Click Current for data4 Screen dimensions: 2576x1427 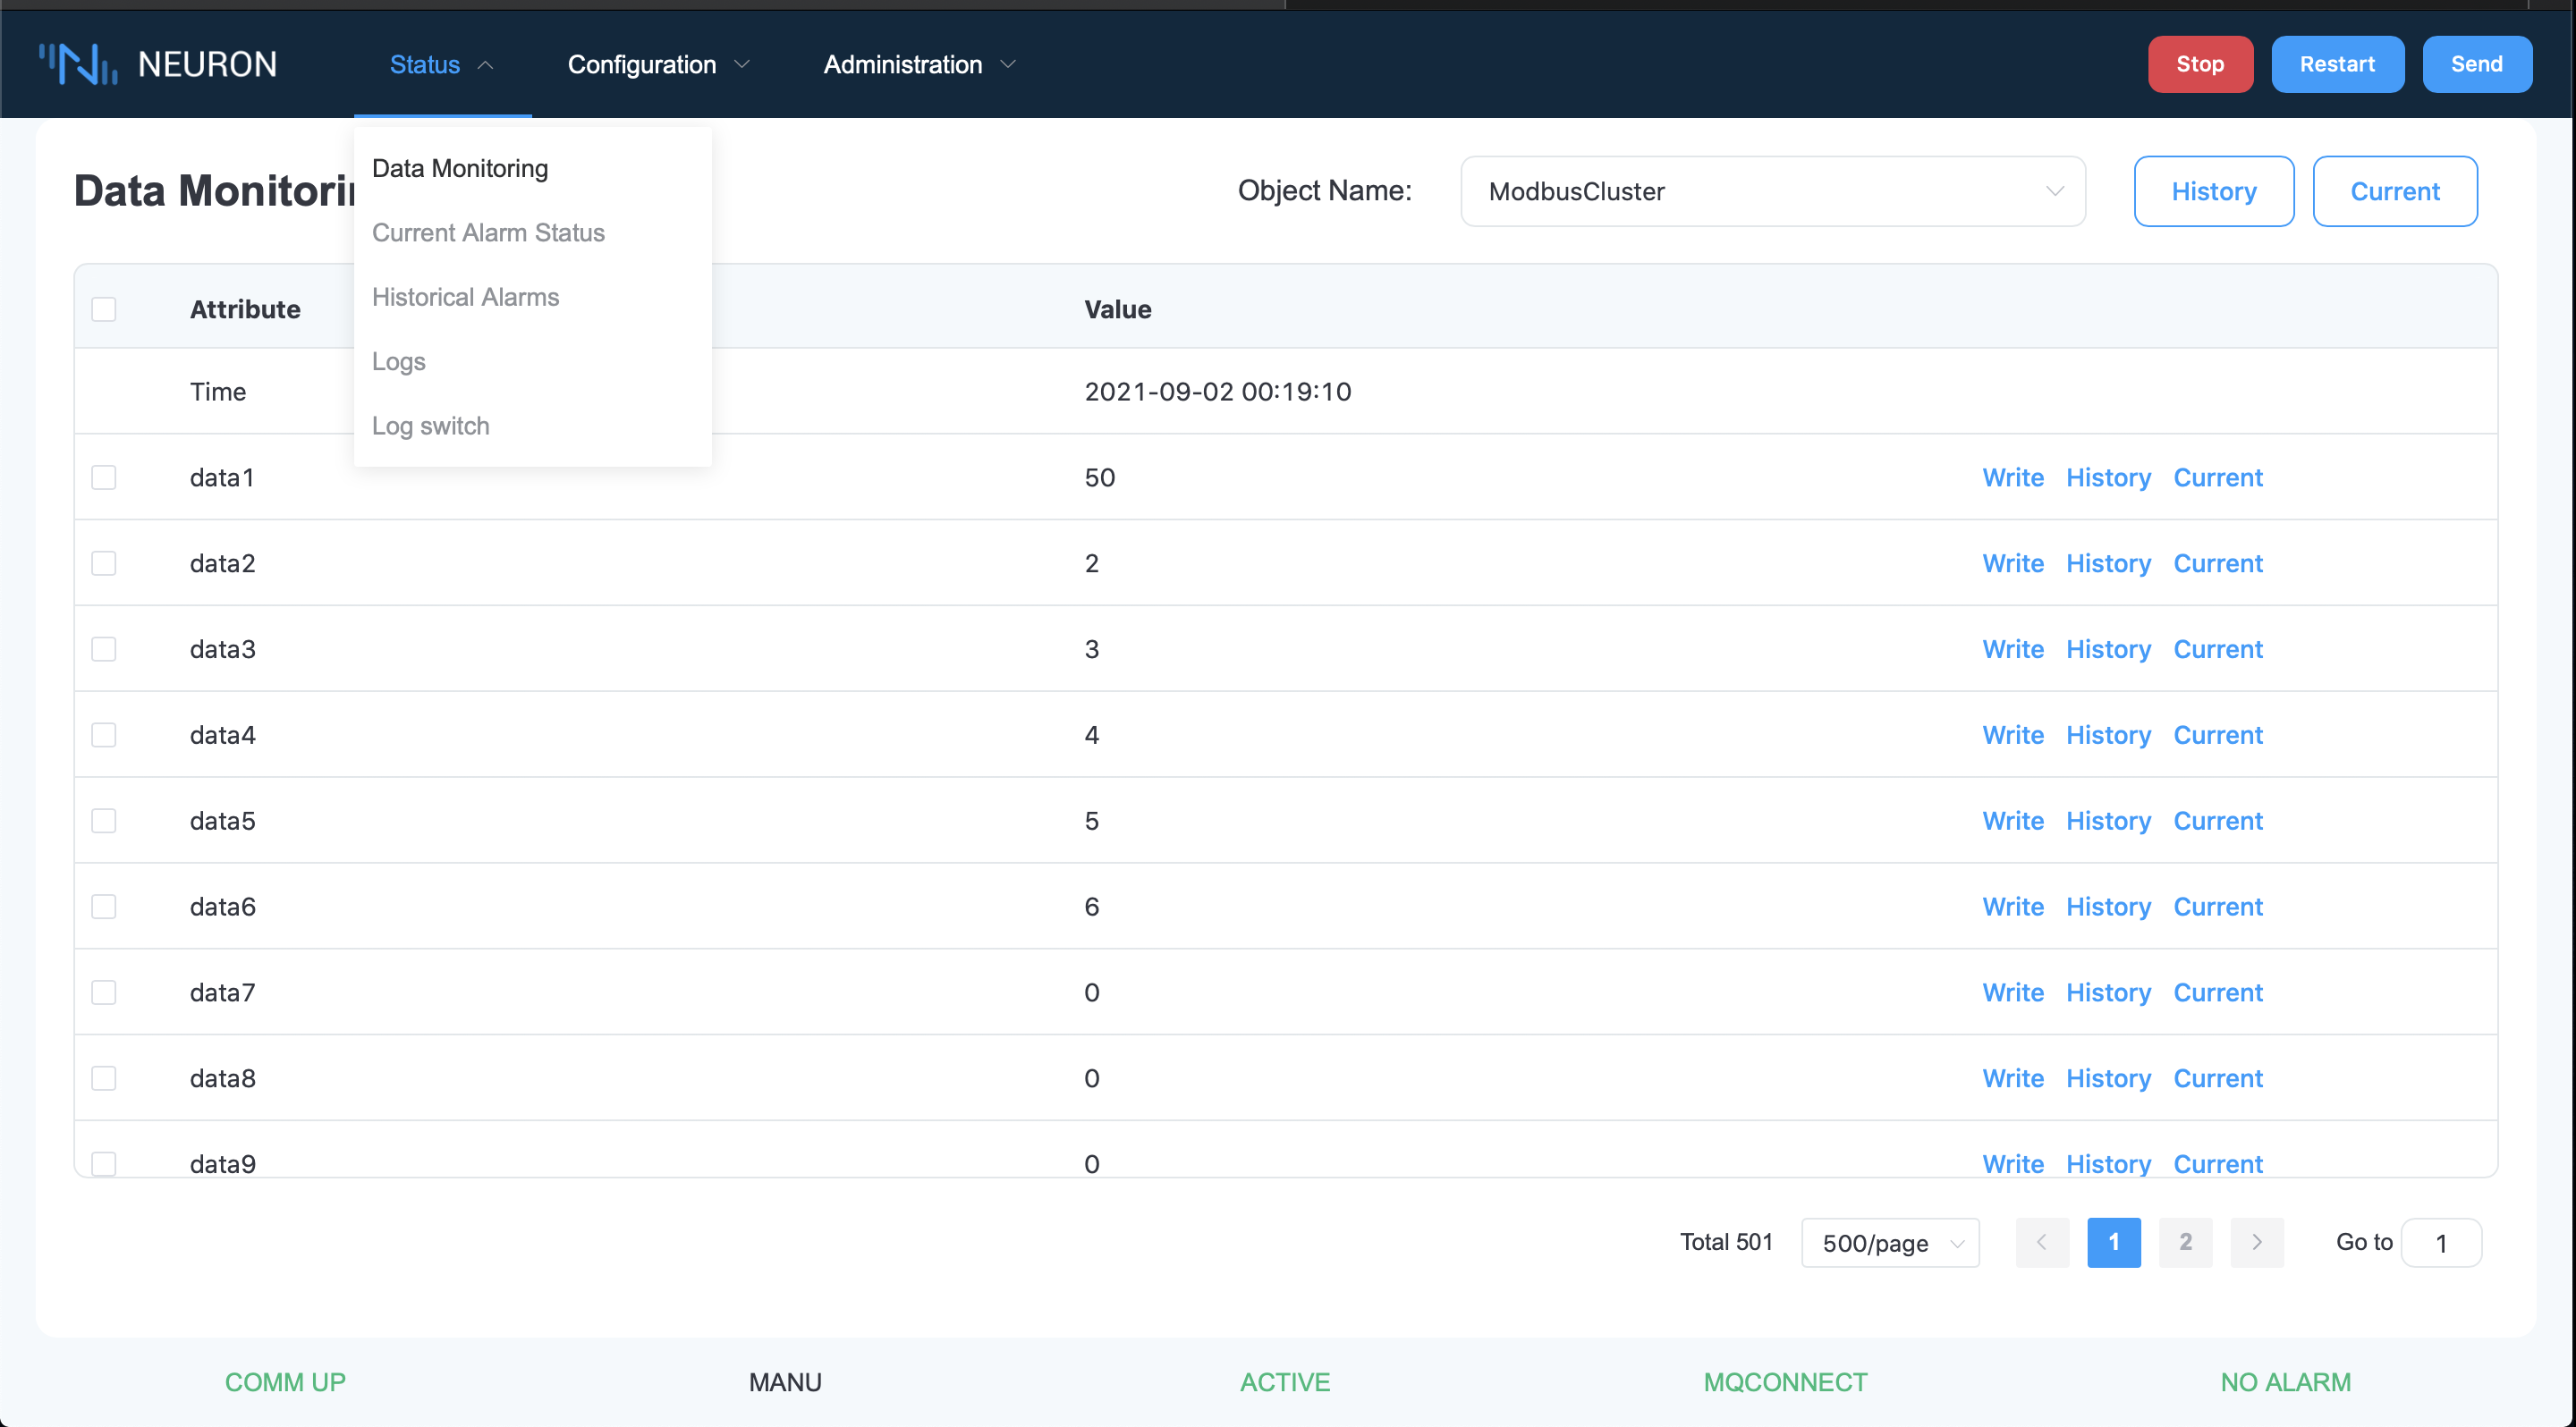[2217, 736]
